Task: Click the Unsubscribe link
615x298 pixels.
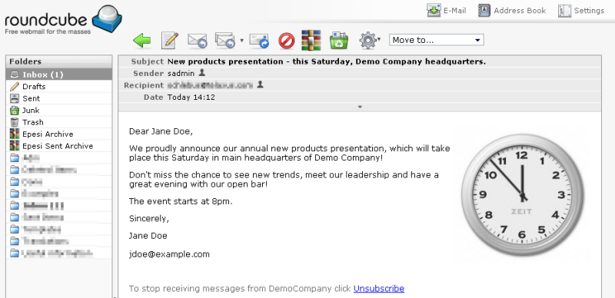Action: tap(378, 289)
